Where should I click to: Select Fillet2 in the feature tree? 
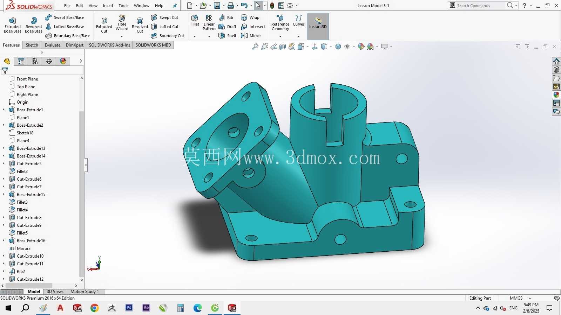pyautogui.click(x=22, y=171)
